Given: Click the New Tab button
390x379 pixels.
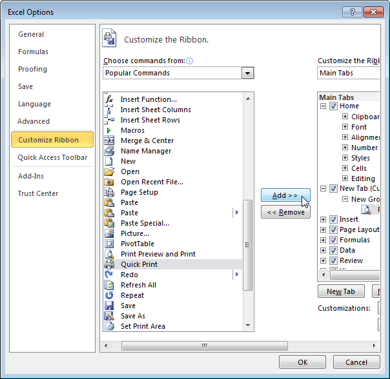Looking at the screenshot, I should coord(341,291).
